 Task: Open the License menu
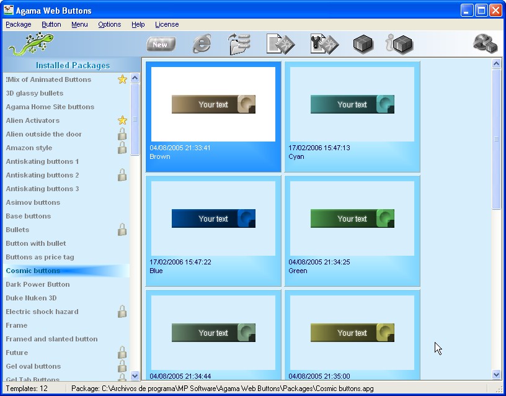167,25
